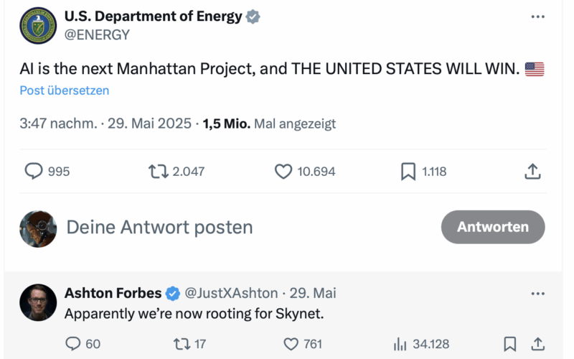Like Ashton Forbes' reply with 761 likes
Viewport: 574px width, 359px height.
[291, 344]
